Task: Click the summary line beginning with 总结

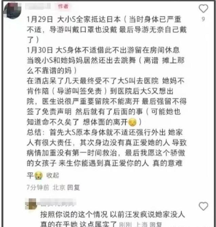Action: point(105,132)
